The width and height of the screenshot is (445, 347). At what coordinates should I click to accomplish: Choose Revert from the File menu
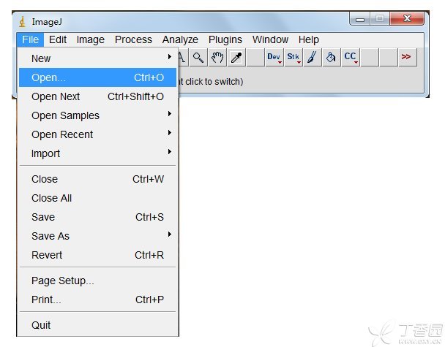97,255
